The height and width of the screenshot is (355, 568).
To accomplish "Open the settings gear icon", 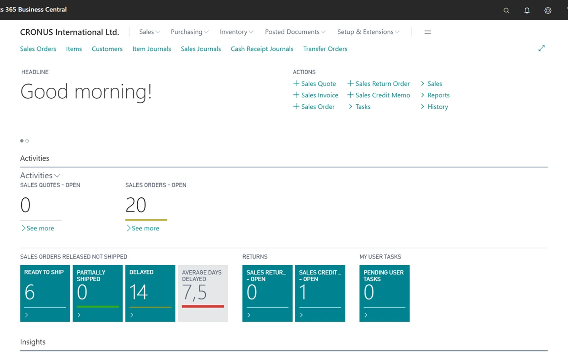I will point(548,10).
